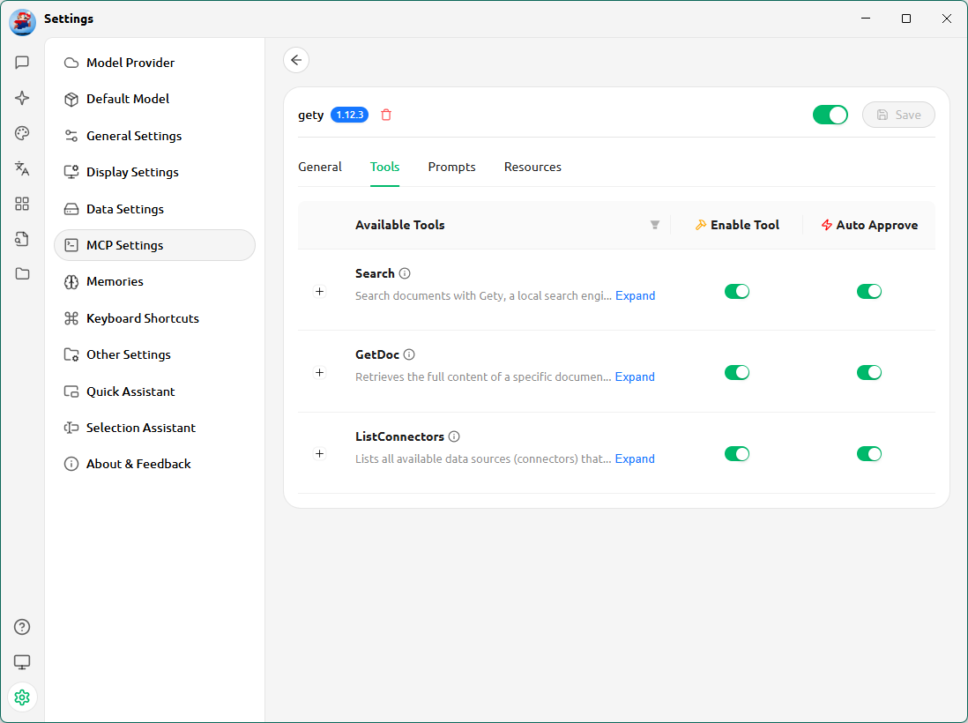Click the Available Tools column header text

[x=400, y=226]
